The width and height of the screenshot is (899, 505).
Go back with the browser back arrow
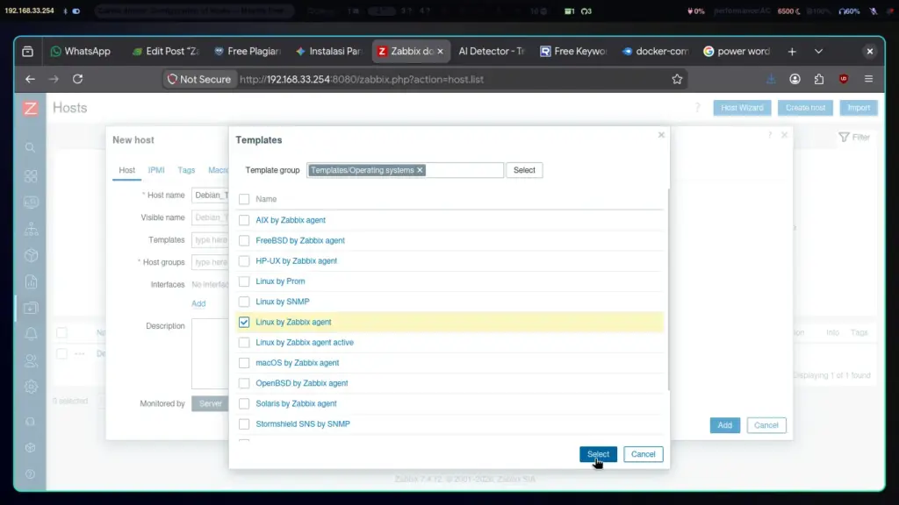pyautogui.click(x=30, y=79)
